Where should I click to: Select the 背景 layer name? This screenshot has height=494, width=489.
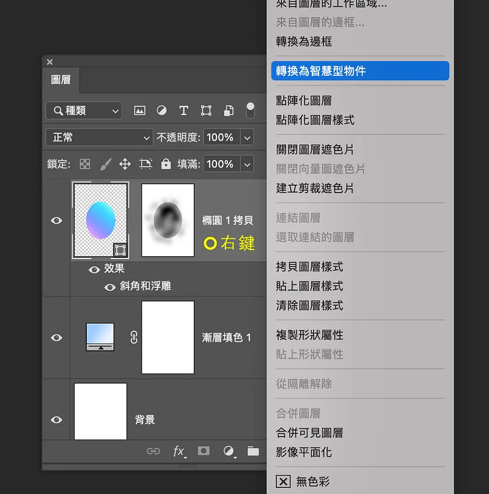point(145,419)
